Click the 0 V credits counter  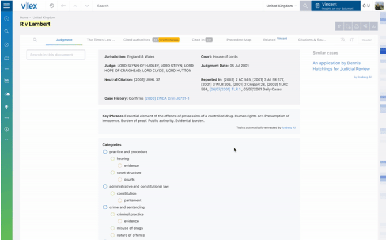(366, 6)
